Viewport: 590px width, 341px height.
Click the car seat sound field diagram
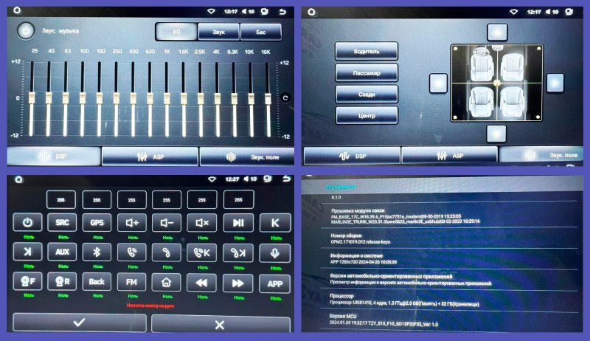[496, 83]
